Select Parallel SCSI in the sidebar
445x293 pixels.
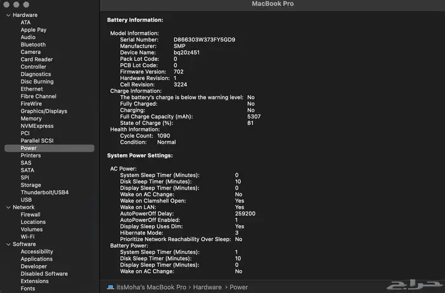(37, 141)
